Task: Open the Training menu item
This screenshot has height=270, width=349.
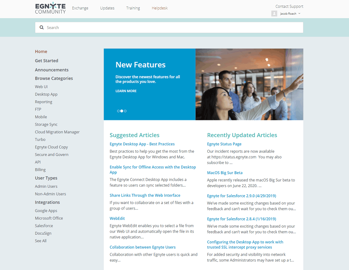Action: [x=133, y=8]
